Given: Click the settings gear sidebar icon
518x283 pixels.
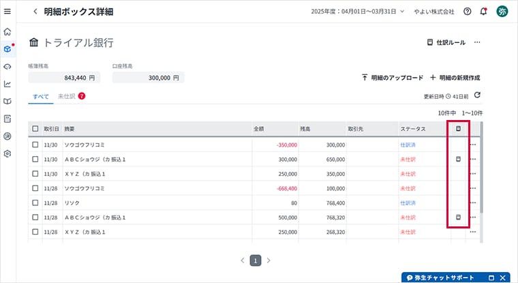Looking at the screenshot, I should [x=7, y=153].
